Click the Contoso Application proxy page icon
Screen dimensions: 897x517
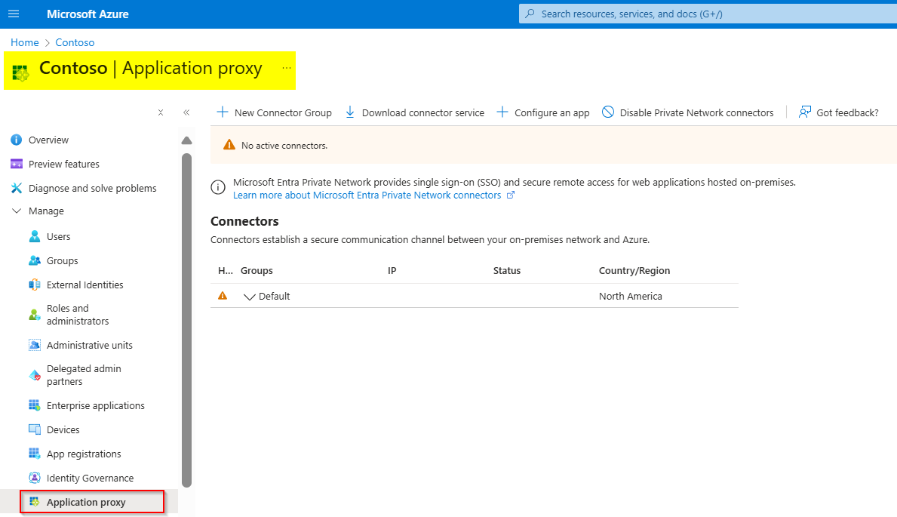(x=20, y=73)
